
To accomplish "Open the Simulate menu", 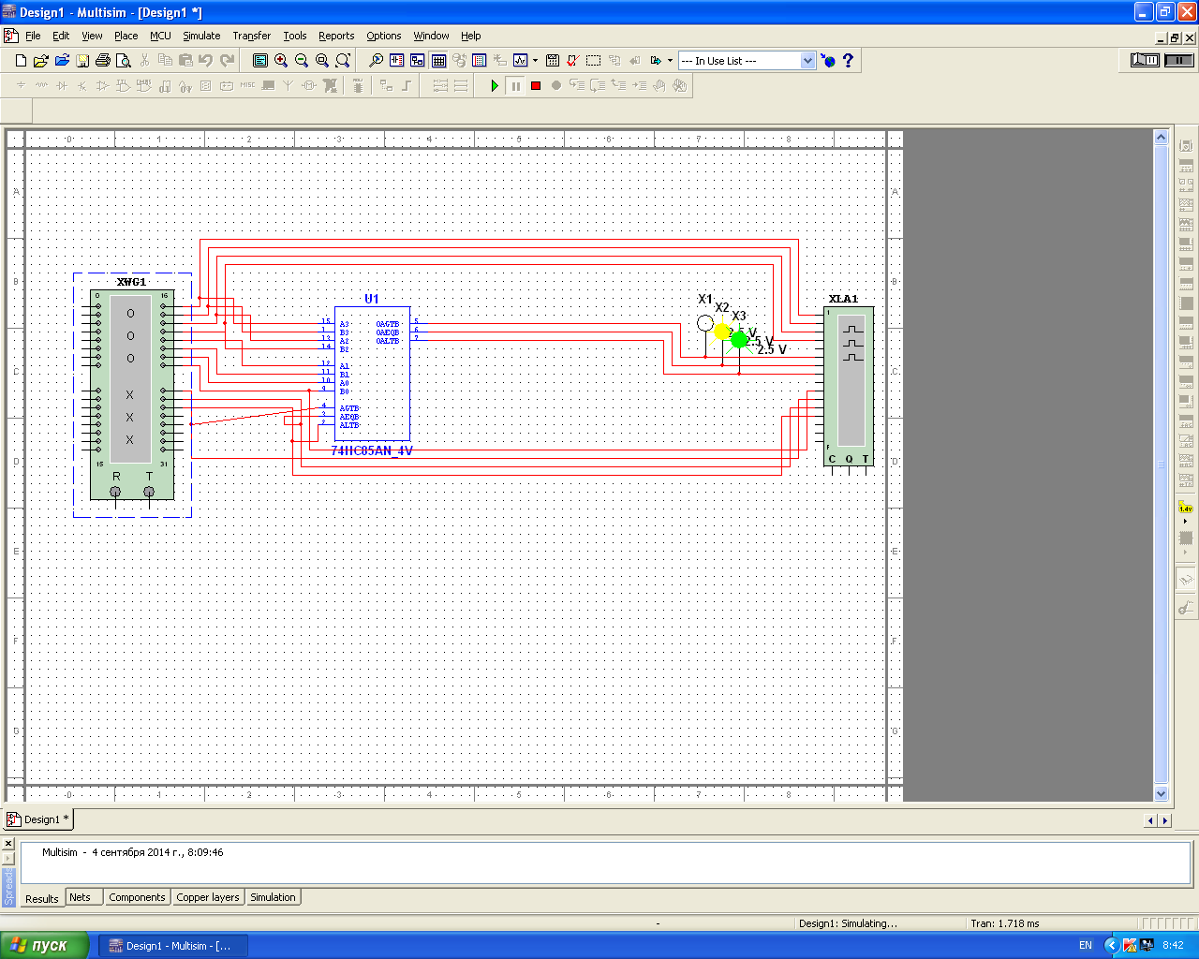I will coord(201,36).
